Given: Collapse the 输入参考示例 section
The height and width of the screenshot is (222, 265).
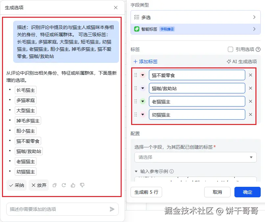Looking at the screenshot, I should [x=136, y=171].
